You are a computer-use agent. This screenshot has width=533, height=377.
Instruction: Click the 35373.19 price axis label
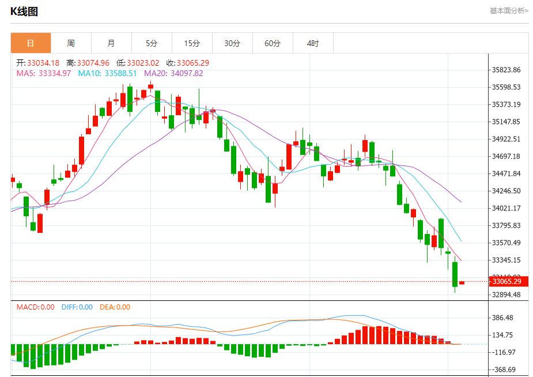[506, 105]
